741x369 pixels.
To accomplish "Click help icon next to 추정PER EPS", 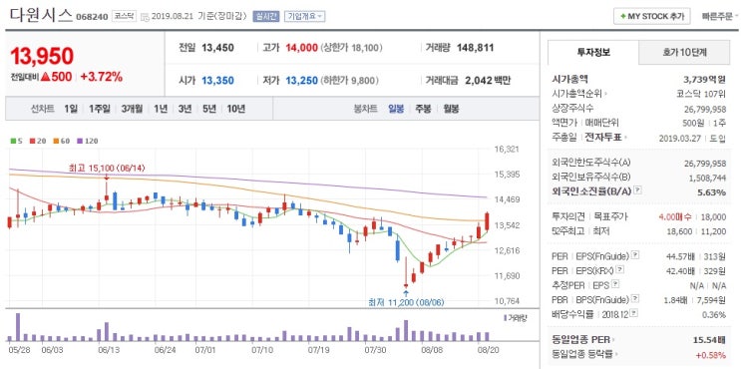I will (614, 285).
